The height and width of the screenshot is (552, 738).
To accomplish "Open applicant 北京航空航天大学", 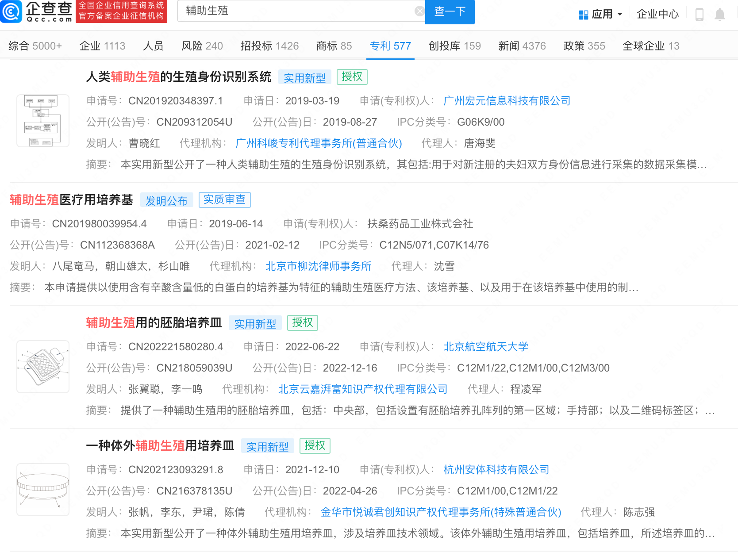I will [486, 347].
